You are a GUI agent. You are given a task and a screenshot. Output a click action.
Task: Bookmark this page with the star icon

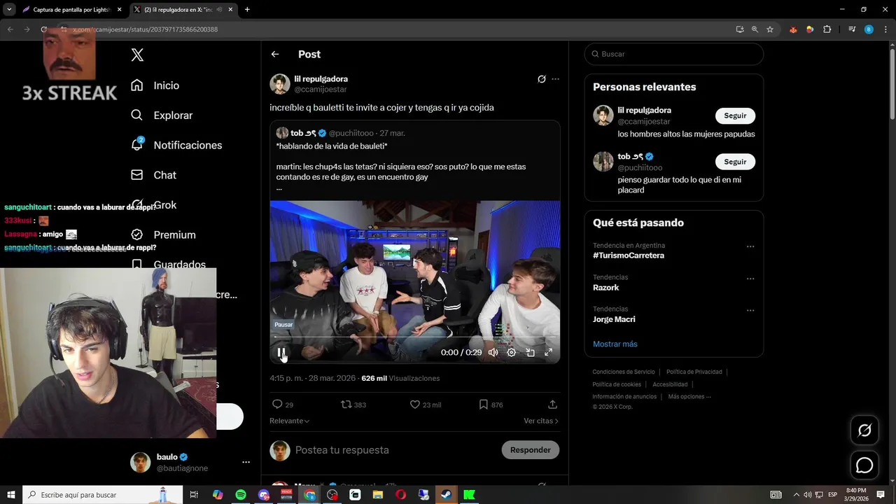(770, 29)
